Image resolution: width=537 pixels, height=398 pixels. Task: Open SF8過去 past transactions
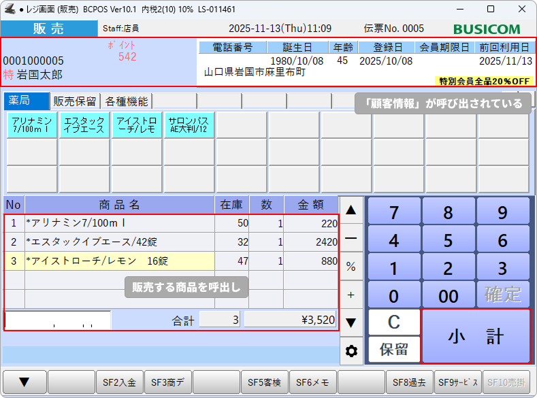pyautogui.click(x=410, y=382)
